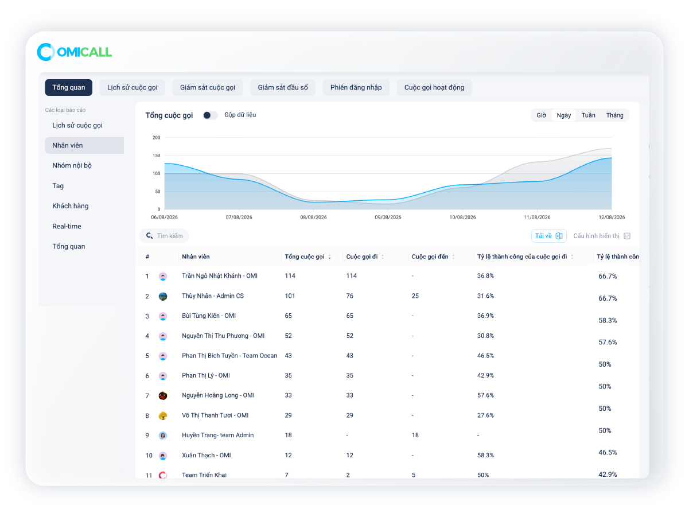The image size is (689, 517).
Task: Open avatar of Nguyễn Hoàng Long
Action: (163, 395)
